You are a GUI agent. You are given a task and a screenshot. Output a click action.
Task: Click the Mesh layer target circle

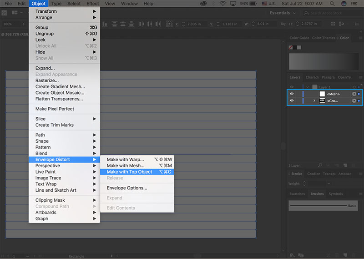(x=354, y=94)
